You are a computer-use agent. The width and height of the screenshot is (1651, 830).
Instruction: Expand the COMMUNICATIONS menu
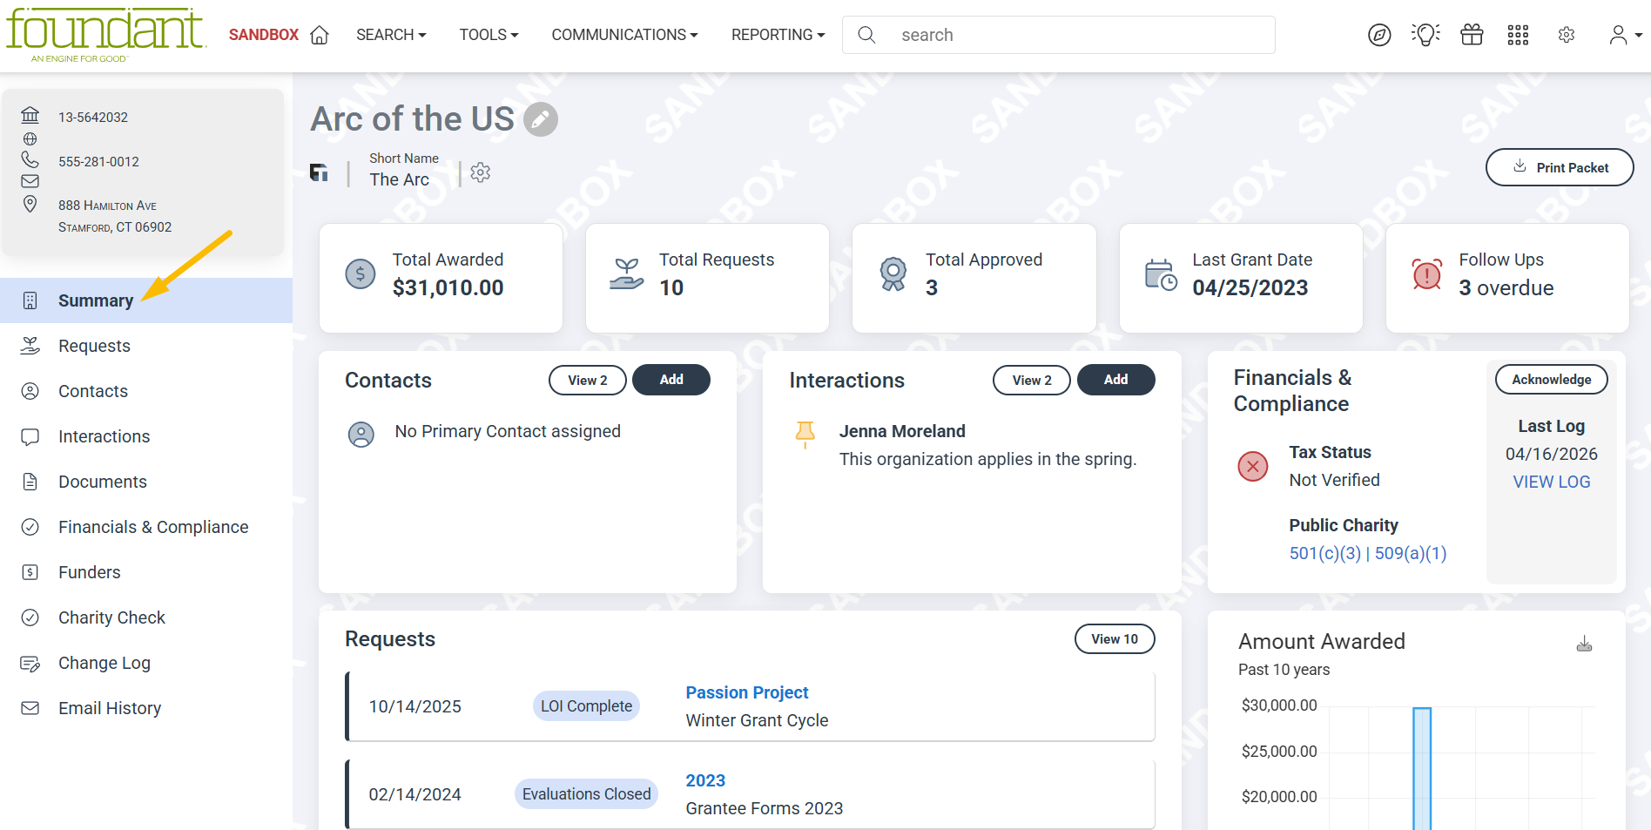click(625, 35)
